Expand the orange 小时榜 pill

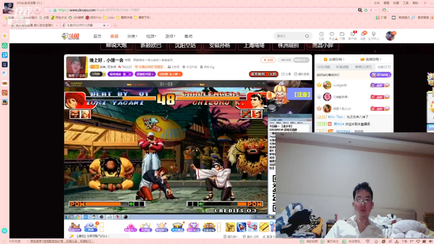(170, 74)
